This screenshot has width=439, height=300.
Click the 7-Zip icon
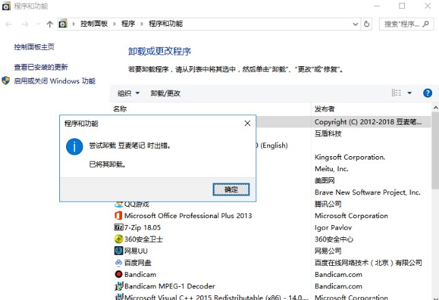(119, 227)
